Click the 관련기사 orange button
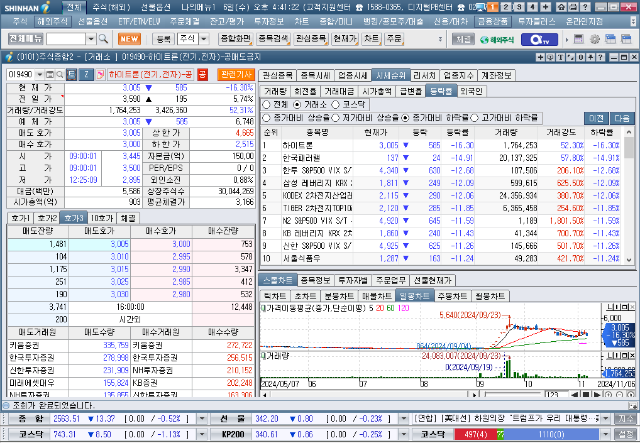The height and width of the screenshot is (443, 640). [236, 75]
